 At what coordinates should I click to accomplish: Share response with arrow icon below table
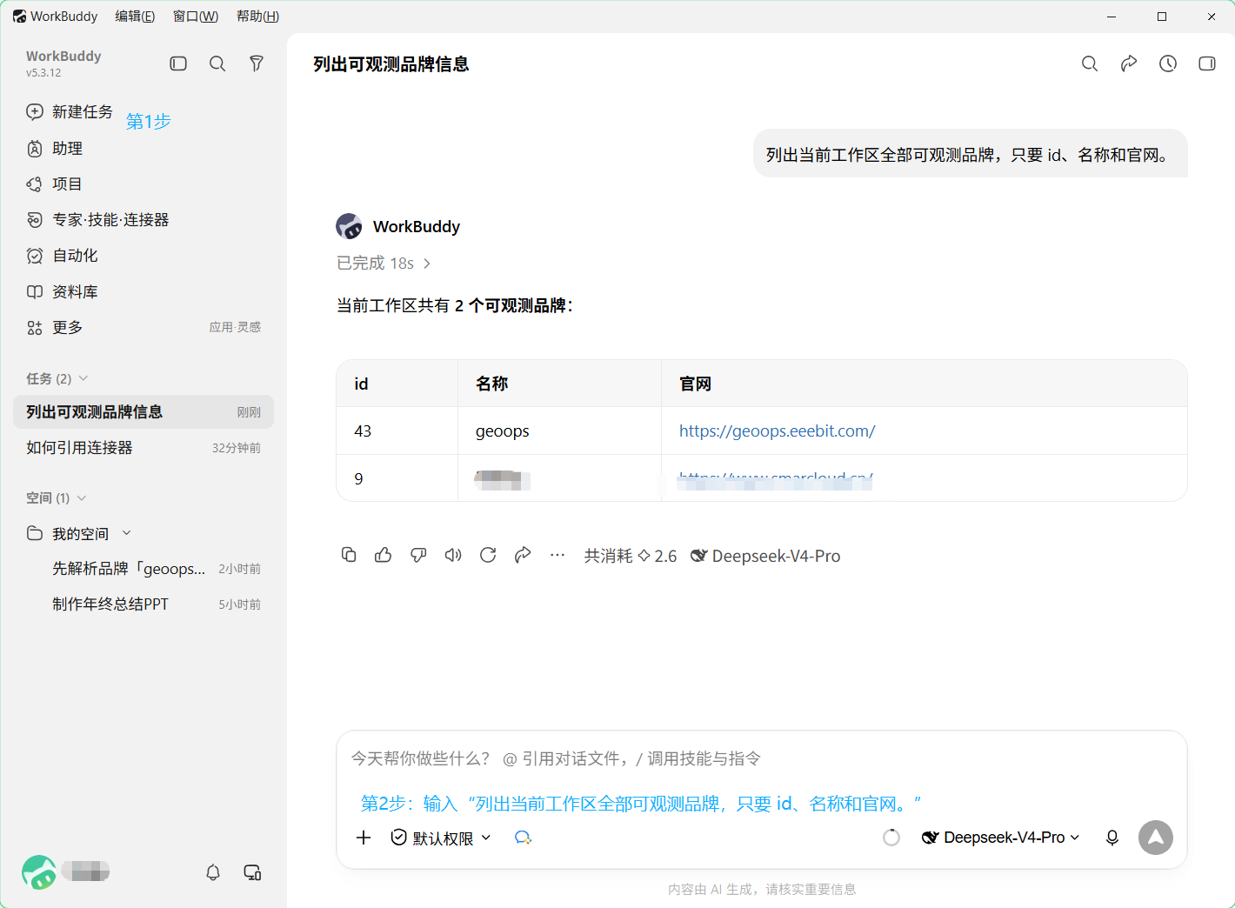[523, 555]
